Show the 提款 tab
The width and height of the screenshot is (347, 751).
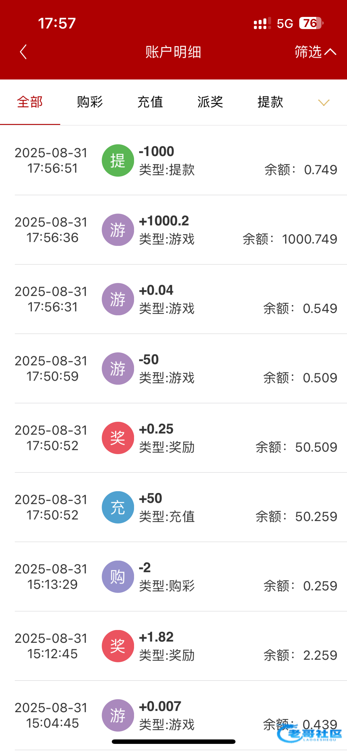click(270, 102)
